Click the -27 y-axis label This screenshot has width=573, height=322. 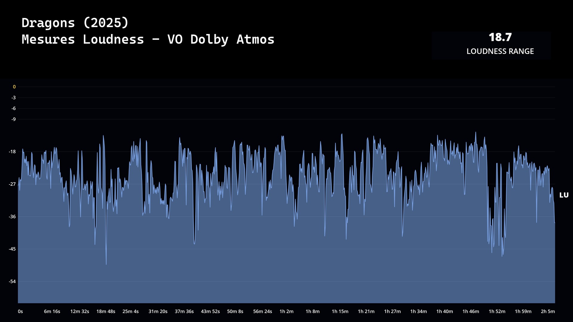click(12, 184)
